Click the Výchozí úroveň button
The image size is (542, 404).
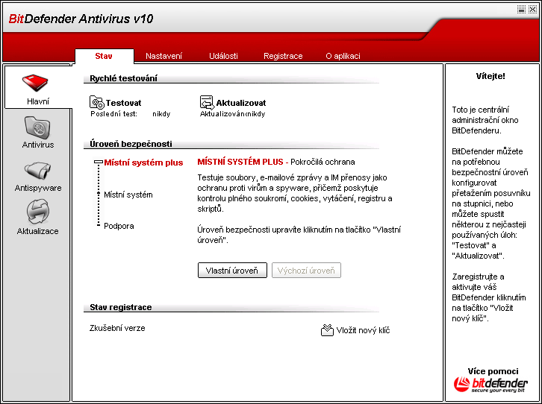[x=306, y=270]
